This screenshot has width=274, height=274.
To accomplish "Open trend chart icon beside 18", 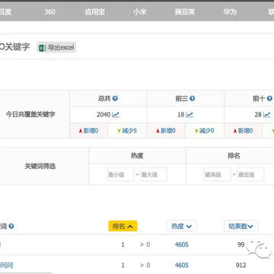I will point(190,115).
